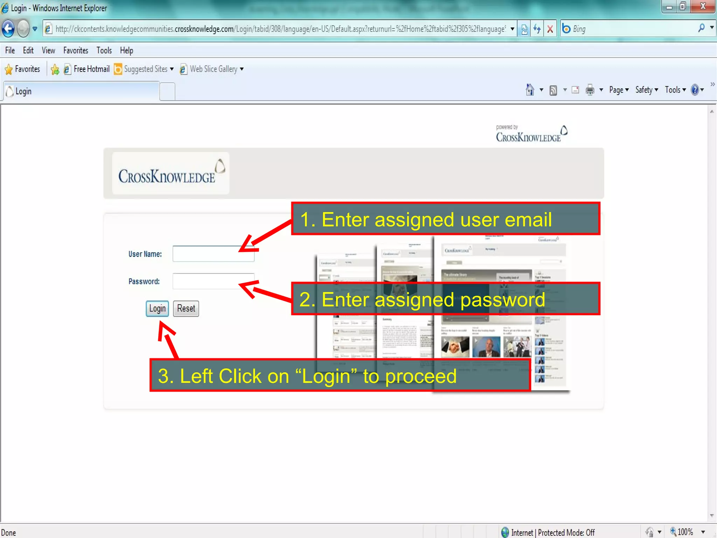The height and width of the screenshot is (538, 717).
Task: Open the File menu
Action: [10, 50]
